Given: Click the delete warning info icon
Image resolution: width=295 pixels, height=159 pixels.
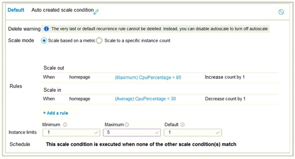Looking at the screenshot, I should [46, 28].
